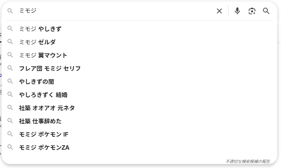Pick the 社築 仕事辞めた suggestion
Screen dimensions: 281x168
click(40, 121)
